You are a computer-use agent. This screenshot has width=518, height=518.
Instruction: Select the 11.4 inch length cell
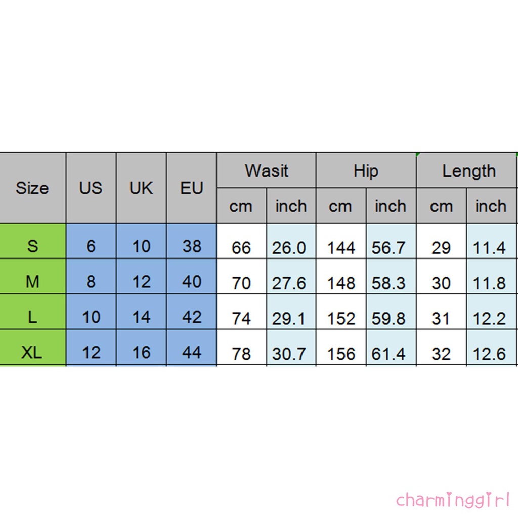[x=489, y=247]
